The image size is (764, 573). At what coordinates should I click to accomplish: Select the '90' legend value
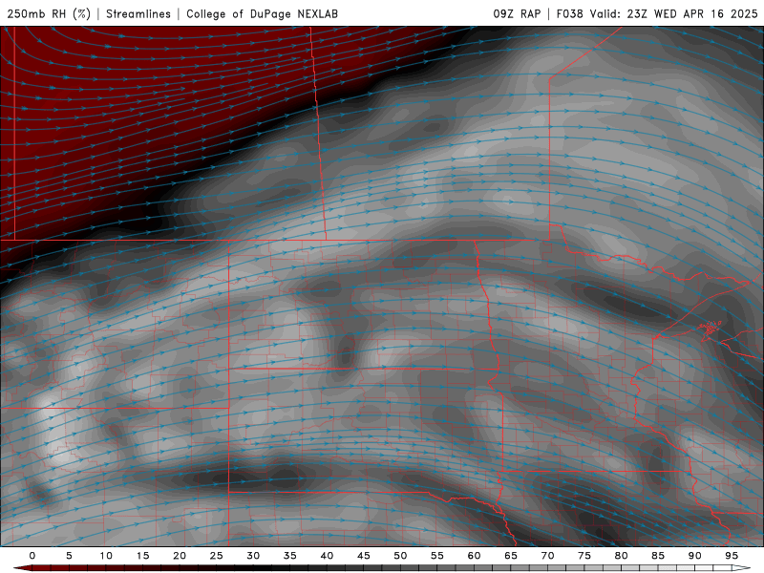point(695,556)
